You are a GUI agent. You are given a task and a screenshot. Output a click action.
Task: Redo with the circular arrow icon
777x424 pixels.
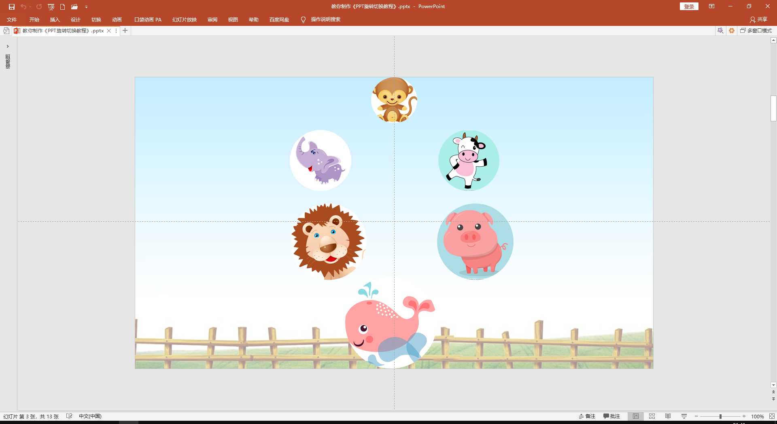pyautogui.click(x=39, y=6)
